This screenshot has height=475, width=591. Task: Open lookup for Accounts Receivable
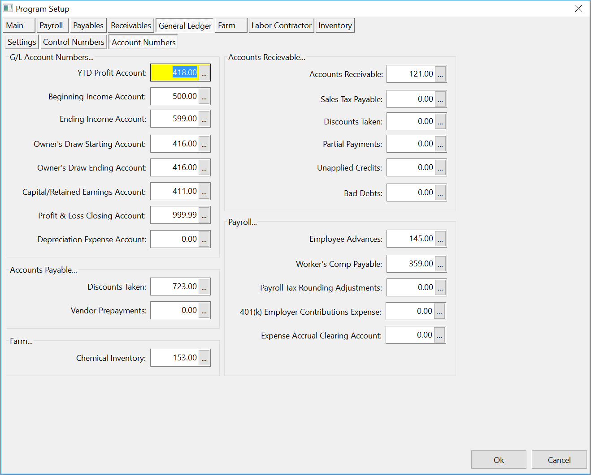tap(440, 74)
